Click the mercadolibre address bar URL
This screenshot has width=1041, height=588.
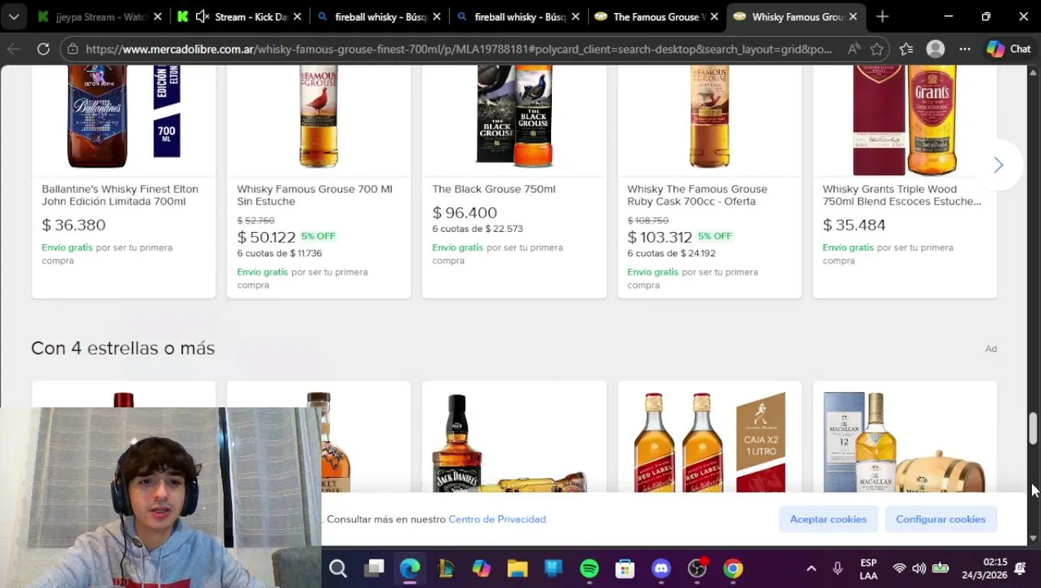459,49
